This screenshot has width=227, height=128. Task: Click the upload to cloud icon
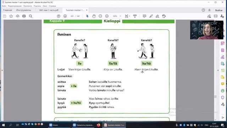(17, 16)
